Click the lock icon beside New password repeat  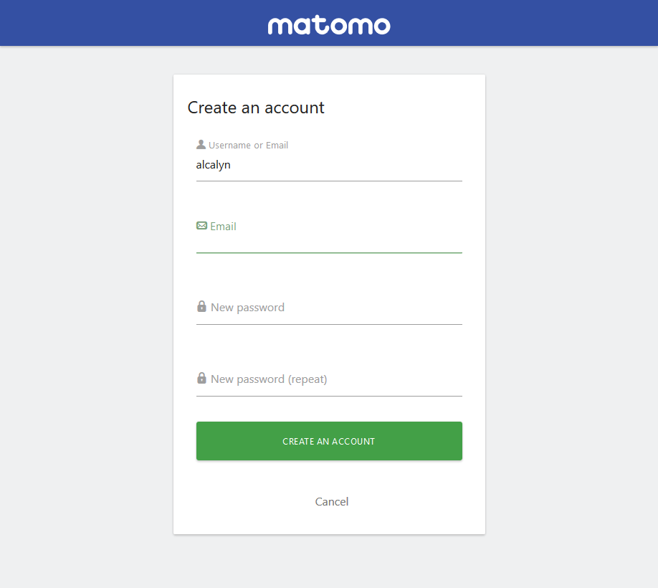pyautogui.click(x=201, y=379)
